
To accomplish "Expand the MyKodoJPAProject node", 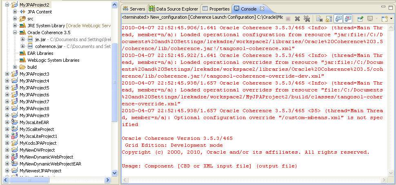I will [x=7, y=143].
